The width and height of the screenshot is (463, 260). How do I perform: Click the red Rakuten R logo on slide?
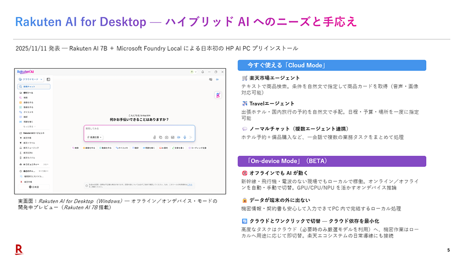coord(19,249)
